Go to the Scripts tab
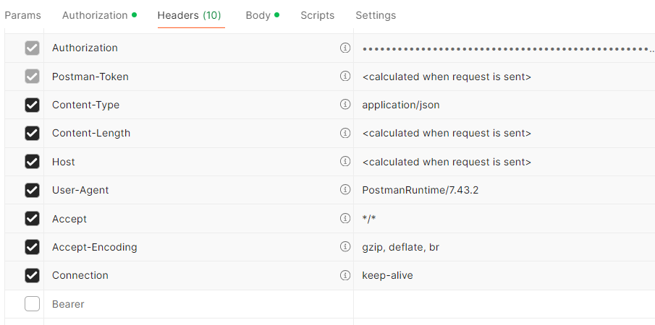 pyautogui.click(x=317, y=15)
